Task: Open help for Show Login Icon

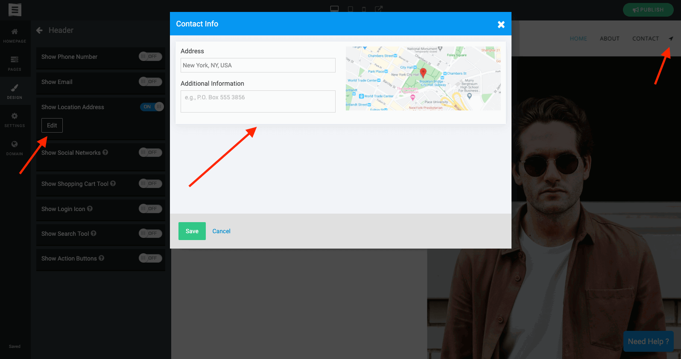Action: pyautogui.click(x=90, y=208)
